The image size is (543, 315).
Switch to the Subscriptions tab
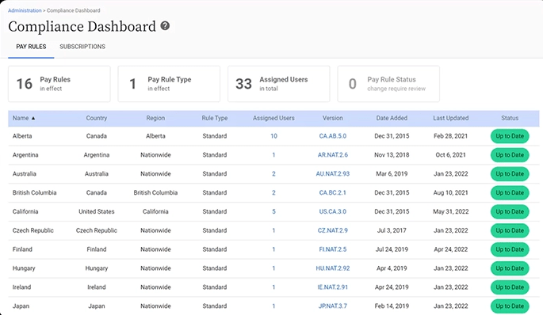pos(82,47)
